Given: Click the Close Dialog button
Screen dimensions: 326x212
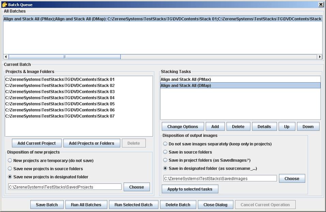Looking at the screenshot, I should [x=215, y=205].
